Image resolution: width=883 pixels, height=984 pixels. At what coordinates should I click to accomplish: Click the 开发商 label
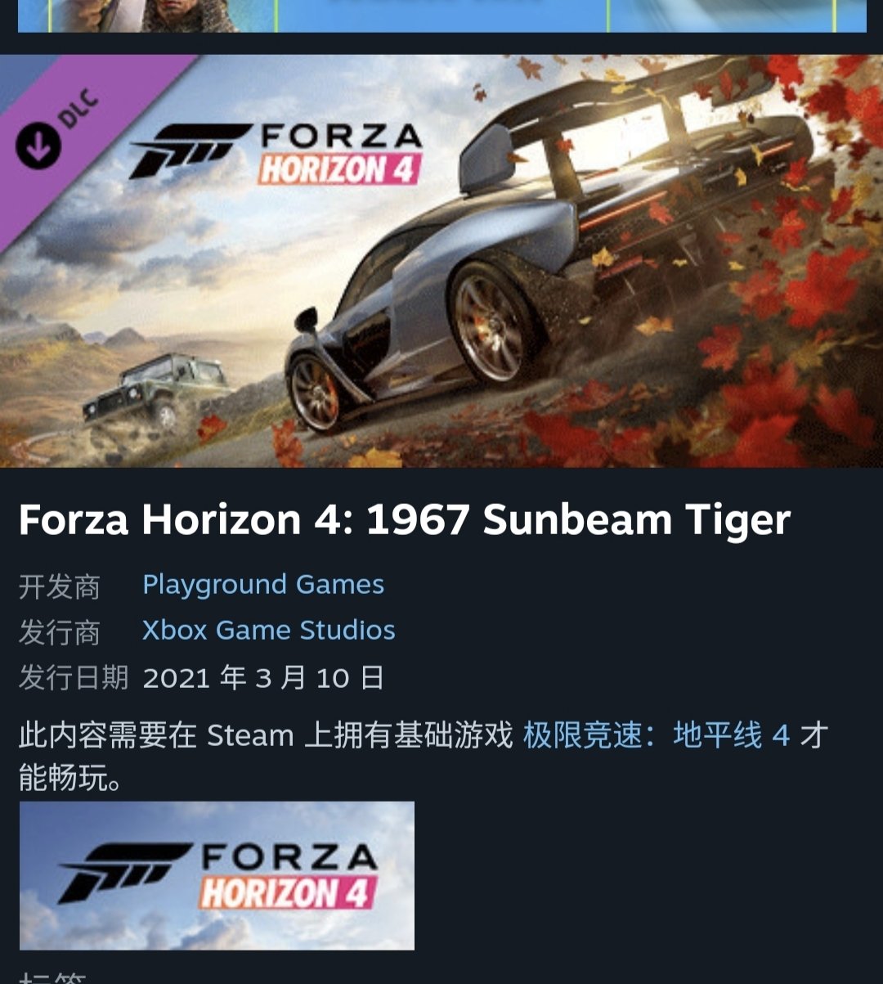pyautogui.click(x=60, y=586)
